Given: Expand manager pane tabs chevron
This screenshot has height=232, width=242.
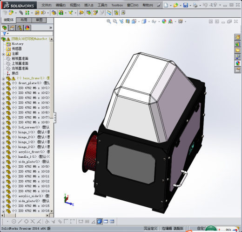Looking at the screenshot, I should click(51, 28).
